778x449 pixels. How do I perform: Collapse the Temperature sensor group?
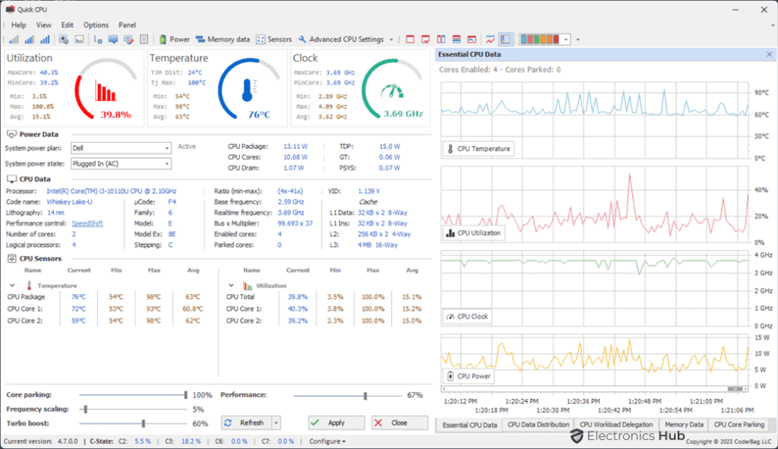[x=11, y=285]
